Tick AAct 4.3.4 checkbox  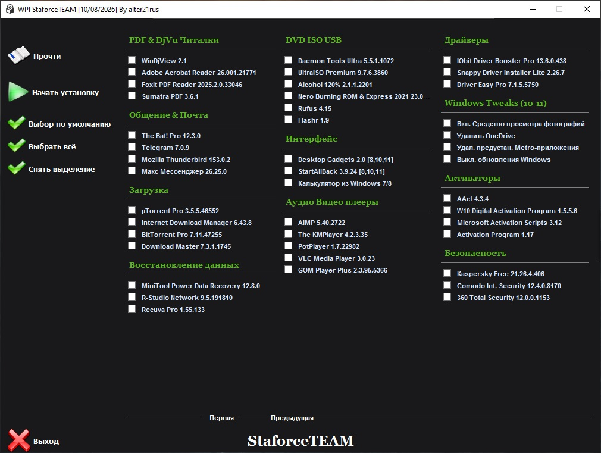(x=447, y=198)
